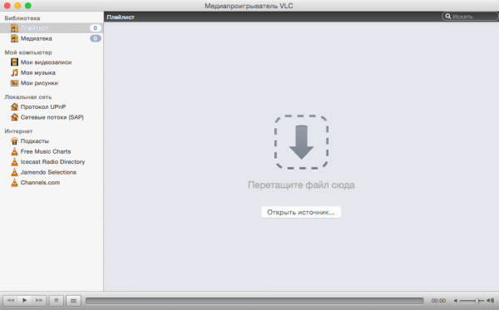Click the playback position seek bar

pyautogui.click(x=254, y=301)
